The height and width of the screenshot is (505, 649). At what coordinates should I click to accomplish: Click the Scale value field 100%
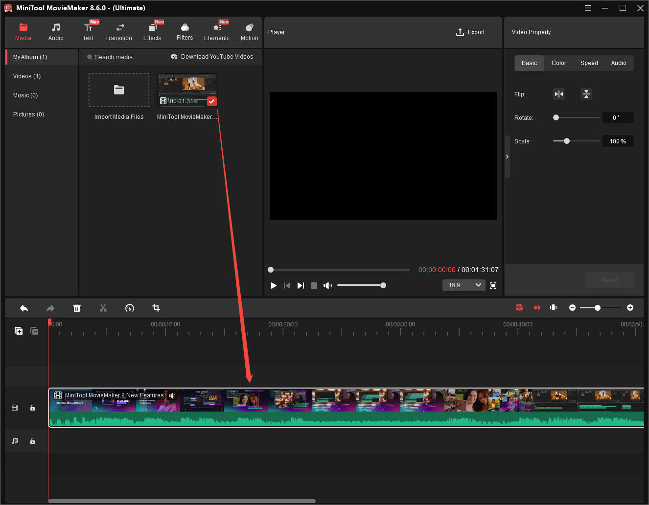[618, 141]
